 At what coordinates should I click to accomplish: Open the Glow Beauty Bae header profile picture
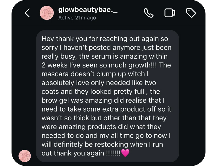click(x=47, y=13)
